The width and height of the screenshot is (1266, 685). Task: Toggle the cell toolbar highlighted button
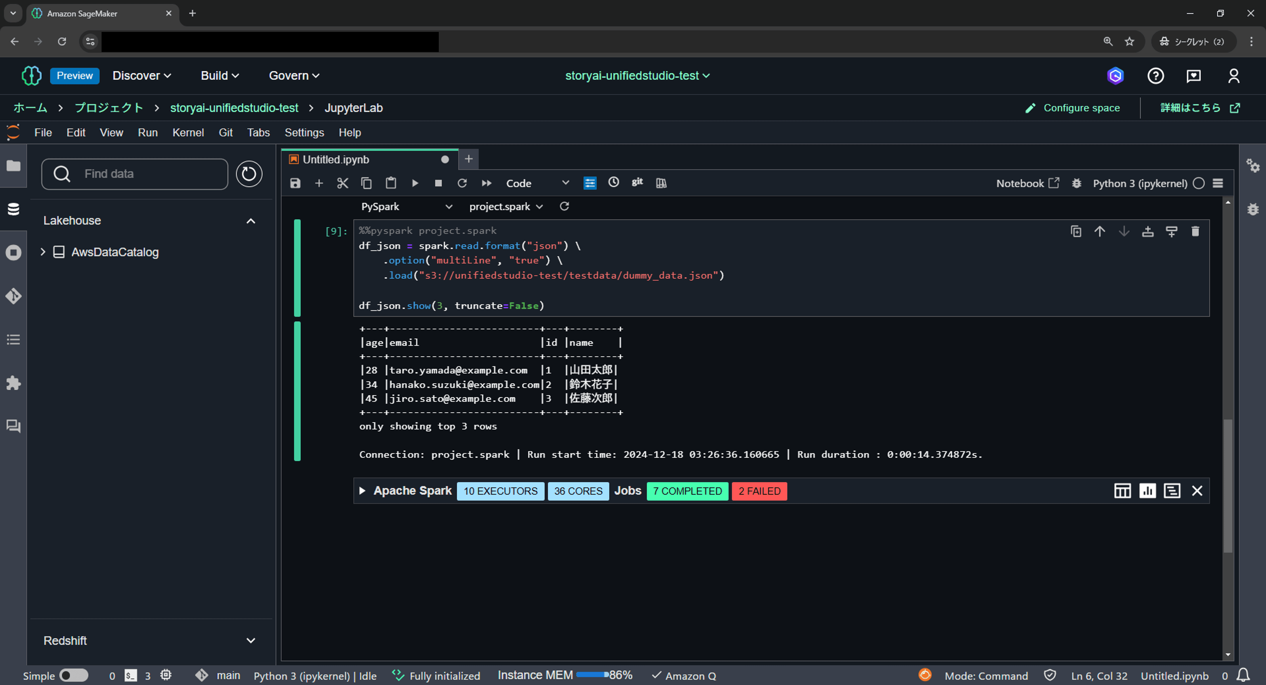click(x=590, y=183)
